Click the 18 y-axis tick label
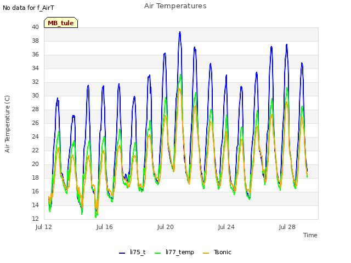This screenshot has height=263, width=351. pos(35,178)
